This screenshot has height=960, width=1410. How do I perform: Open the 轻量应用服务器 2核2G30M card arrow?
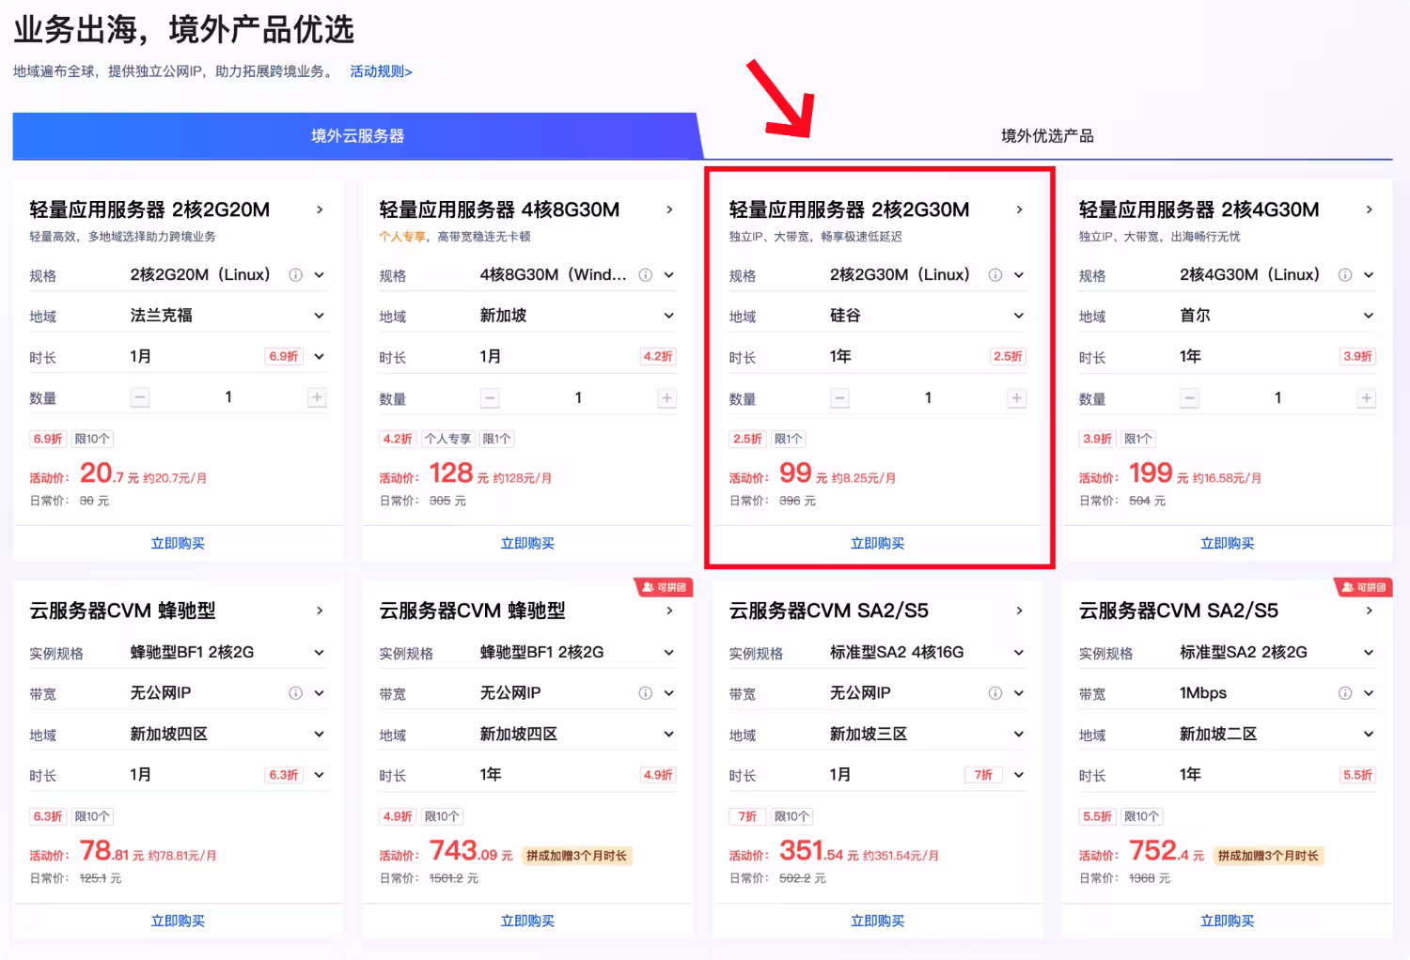(x=1019, y=209)
